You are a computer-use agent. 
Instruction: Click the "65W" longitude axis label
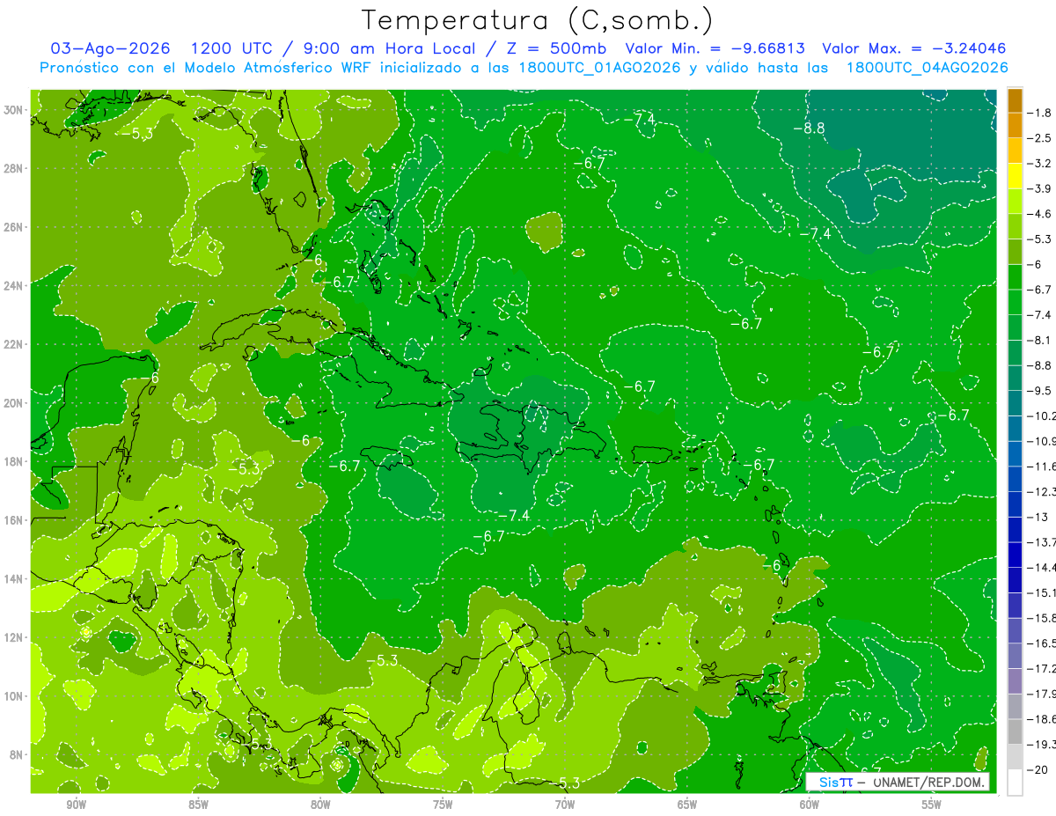687,805
